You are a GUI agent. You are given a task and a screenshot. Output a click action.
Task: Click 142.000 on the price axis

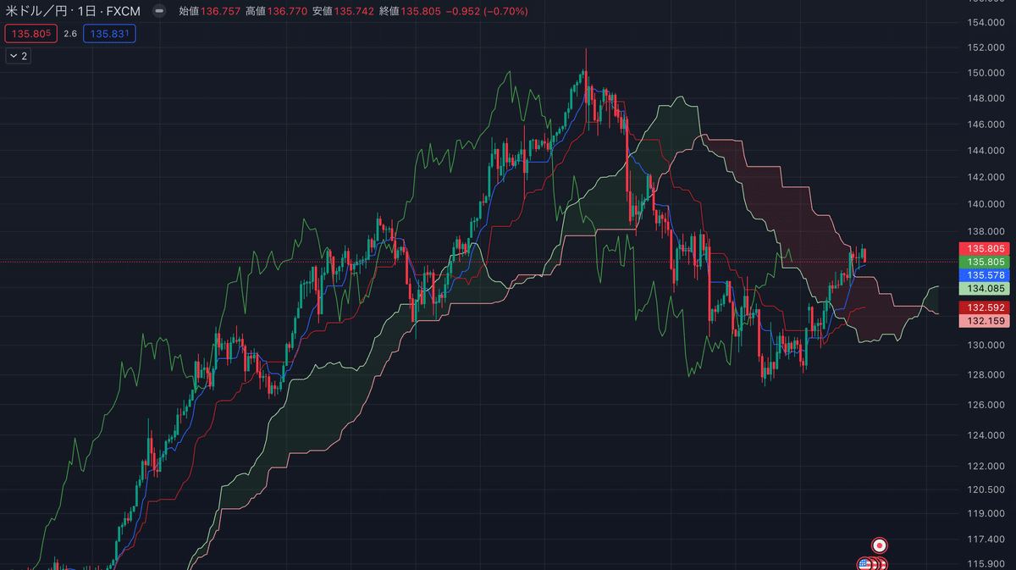pos(987,177)
